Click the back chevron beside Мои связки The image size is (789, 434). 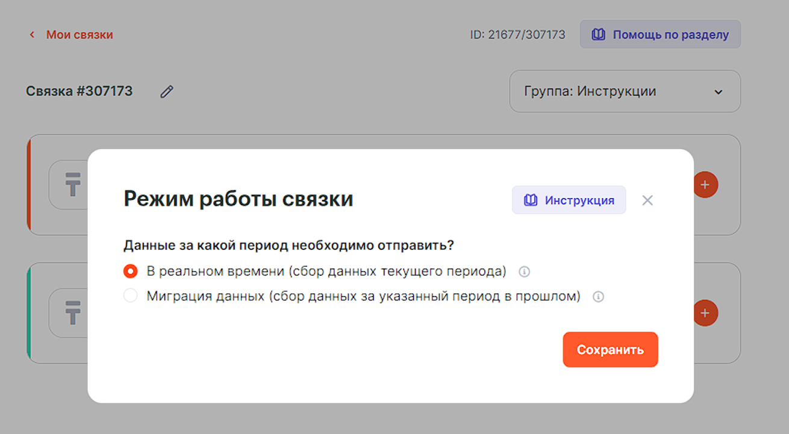[x=33, y=35]
